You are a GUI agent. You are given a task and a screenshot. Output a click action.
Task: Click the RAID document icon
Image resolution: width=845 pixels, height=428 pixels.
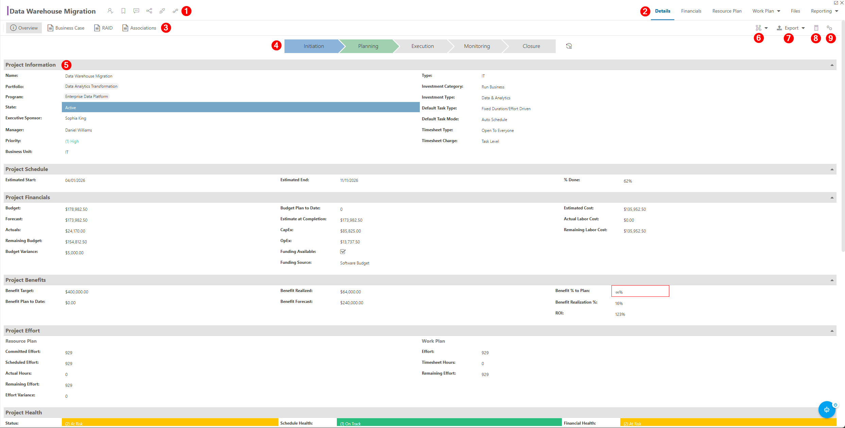coord(97,28)
